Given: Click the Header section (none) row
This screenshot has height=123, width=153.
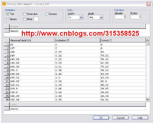Looking at the screenshot, I should (77, 31).
